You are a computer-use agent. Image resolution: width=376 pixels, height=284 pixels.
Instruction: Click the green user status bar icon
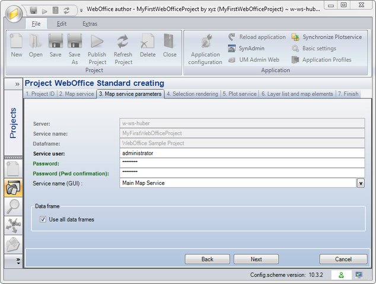341,275
